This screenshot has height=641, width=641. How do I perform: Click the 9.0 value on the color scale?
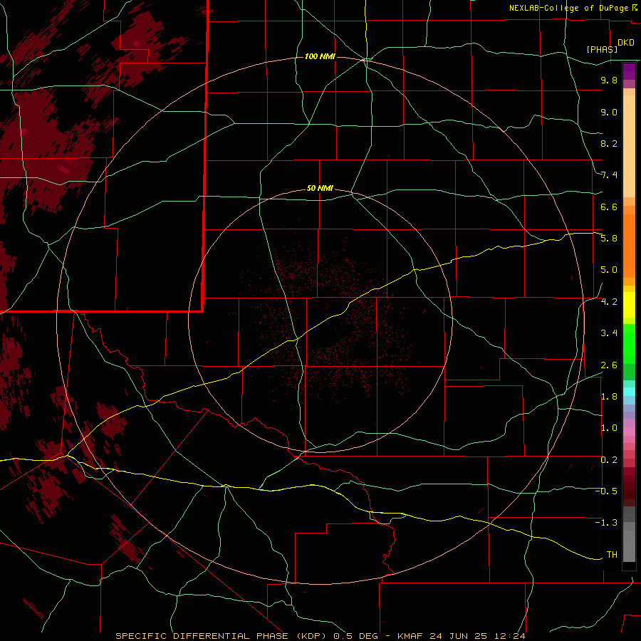click(x=609, y=112)
